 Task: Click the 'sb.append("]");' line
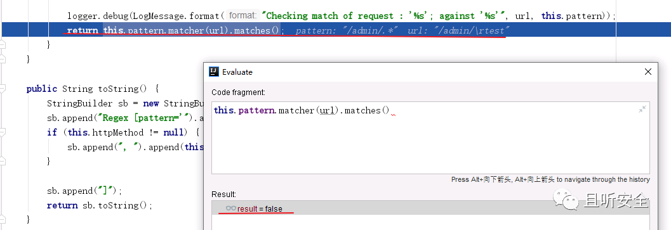84,191
